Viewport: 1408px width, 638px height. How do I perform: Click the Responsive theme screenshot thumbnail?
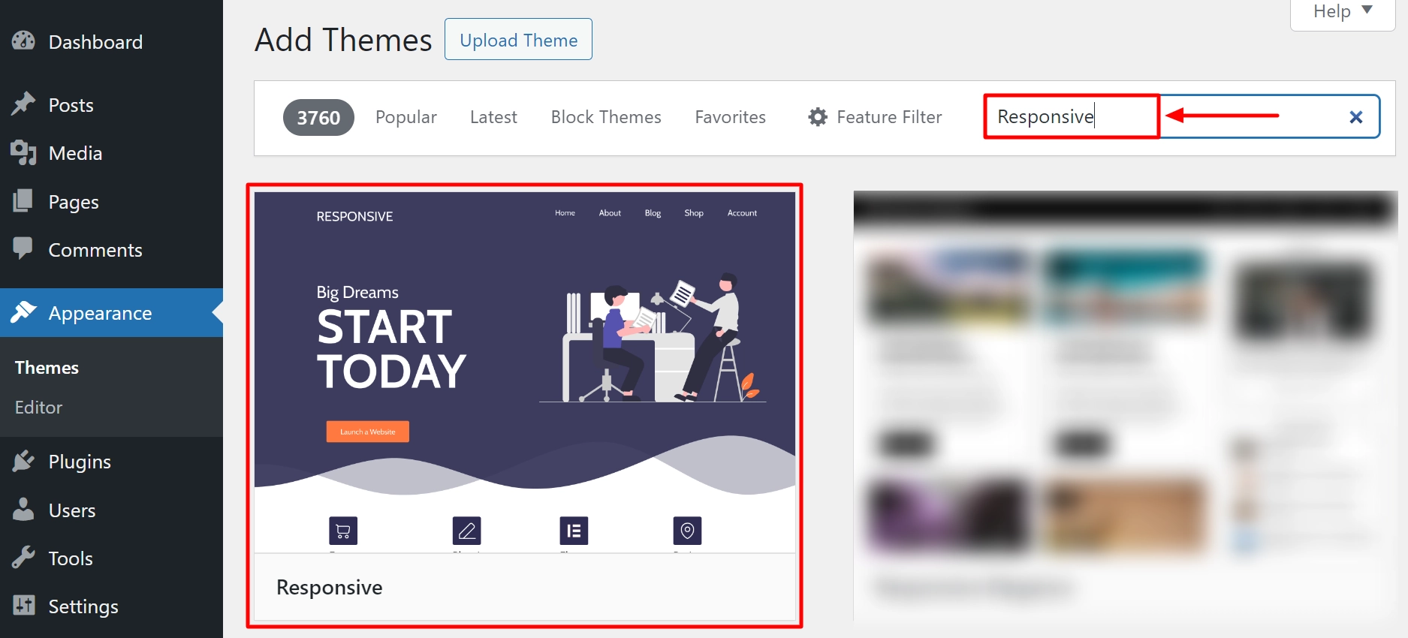(525, 372)
